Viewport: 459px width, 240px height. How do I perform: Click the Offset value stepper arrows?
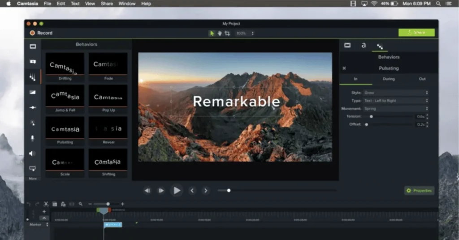pos(427,124)
